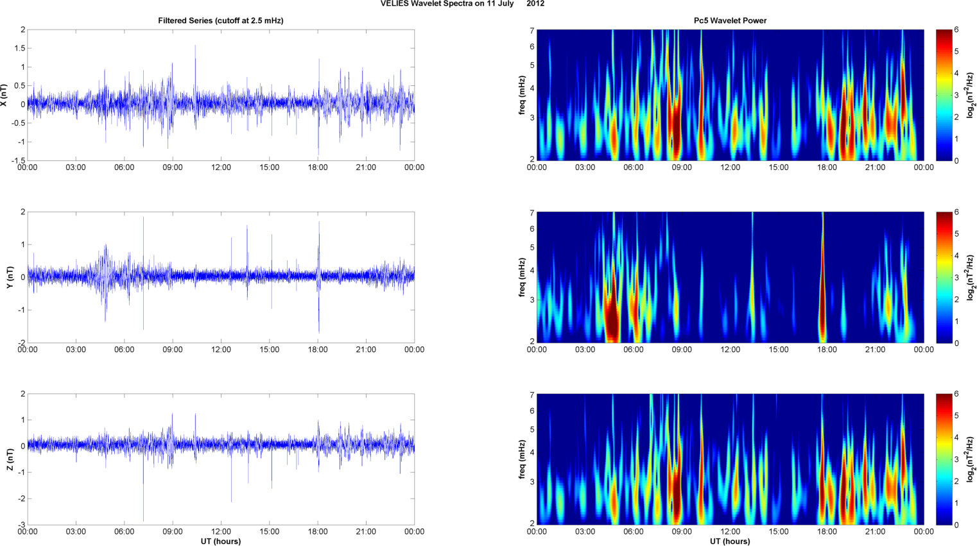
Task: Select the Pc5 Wavelet Power subtitle
Action: 730,21
